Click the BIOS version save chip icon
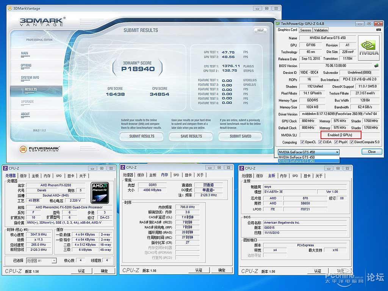The width and height of the screenshot is (388, 291). (376, 66)
